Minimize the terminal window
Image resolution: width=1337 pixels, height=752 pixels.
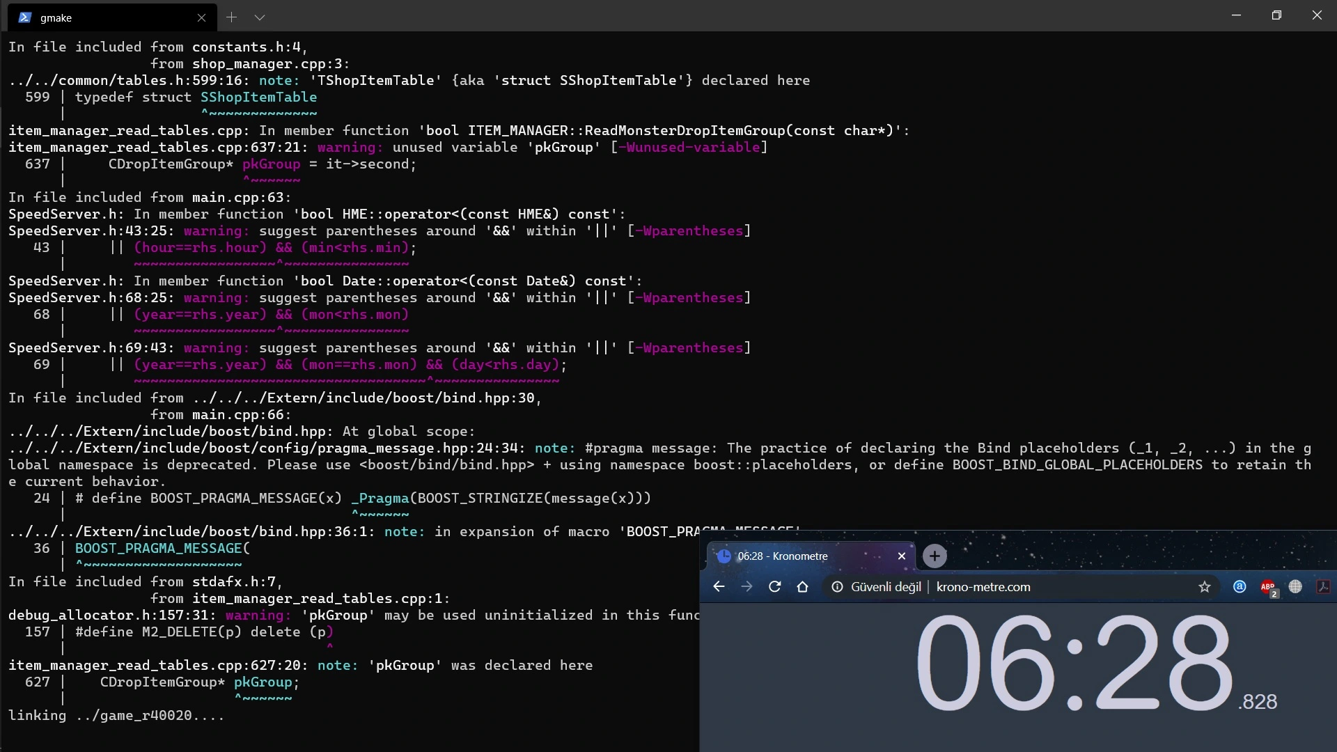click(x=1237, y=15)
